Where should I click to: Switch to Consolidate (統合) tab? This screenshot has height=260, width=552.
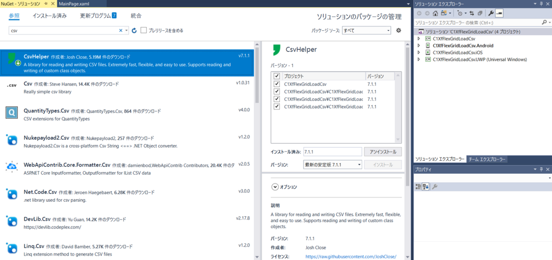[136, 16]
